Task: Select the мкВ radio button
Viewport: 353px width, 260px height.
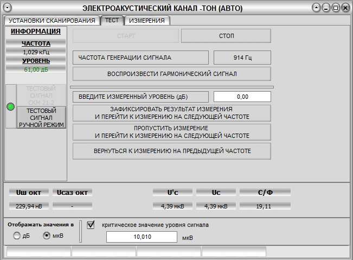Action: coord(46,236)
